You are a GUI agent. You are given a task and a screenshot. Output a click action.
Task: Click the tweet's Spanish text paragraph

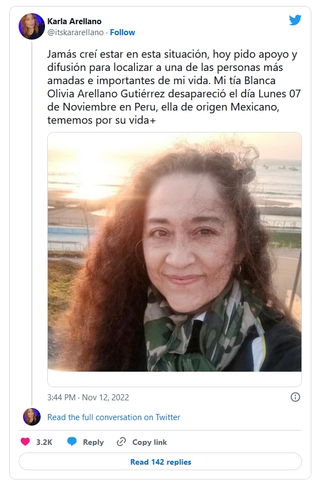point(174,87)
